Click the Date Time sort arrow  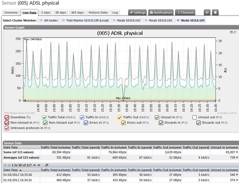[21, 170]
